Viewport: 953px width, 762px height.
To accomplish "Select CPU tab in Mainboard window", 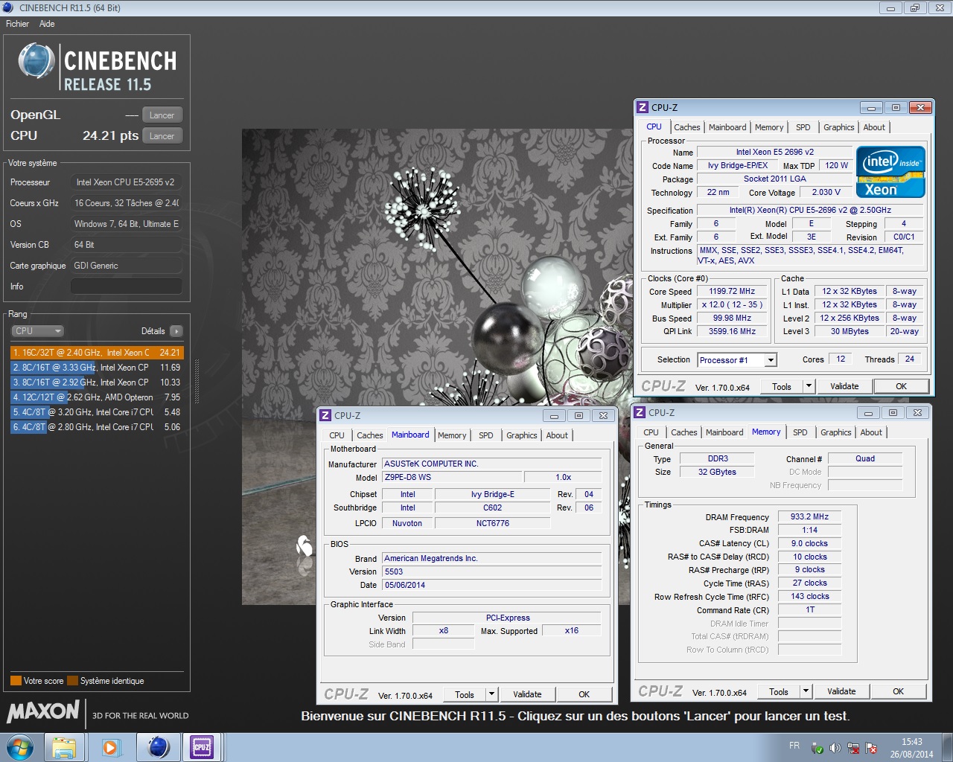I will (337, 435).
